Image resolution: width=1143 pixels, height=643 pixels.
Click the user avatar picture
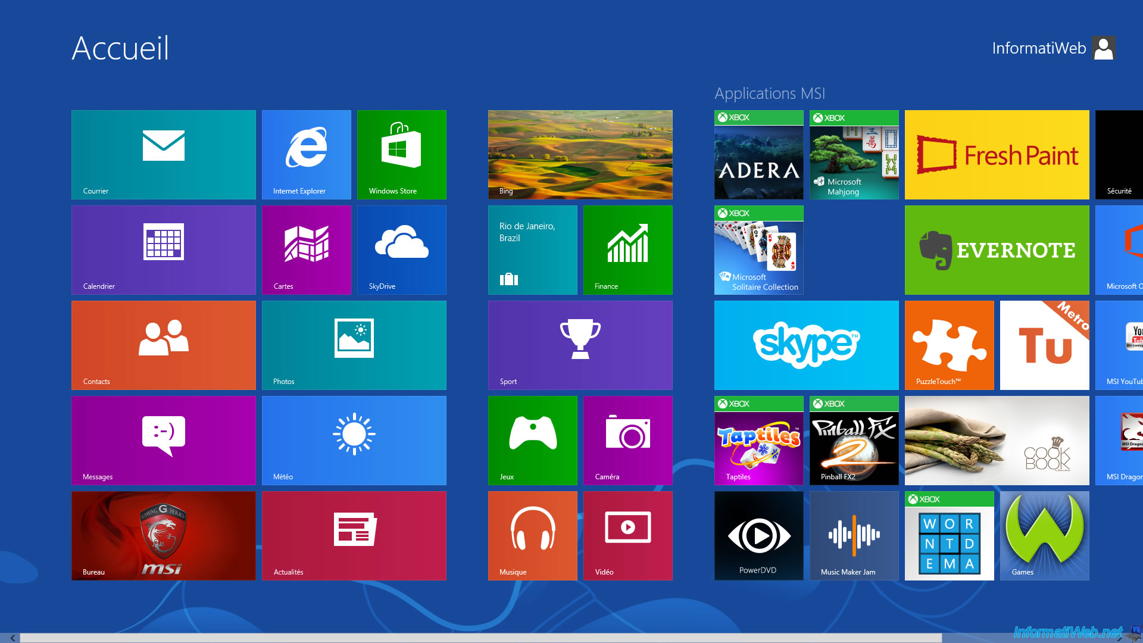click(1104, 48)
